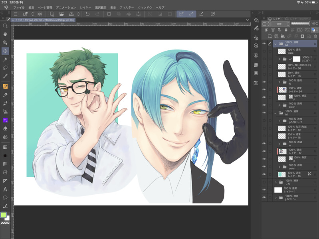Screen dimensions: 319x239
Task: Click the Undo arrow in the command bar
Action: tap(87, 14)
